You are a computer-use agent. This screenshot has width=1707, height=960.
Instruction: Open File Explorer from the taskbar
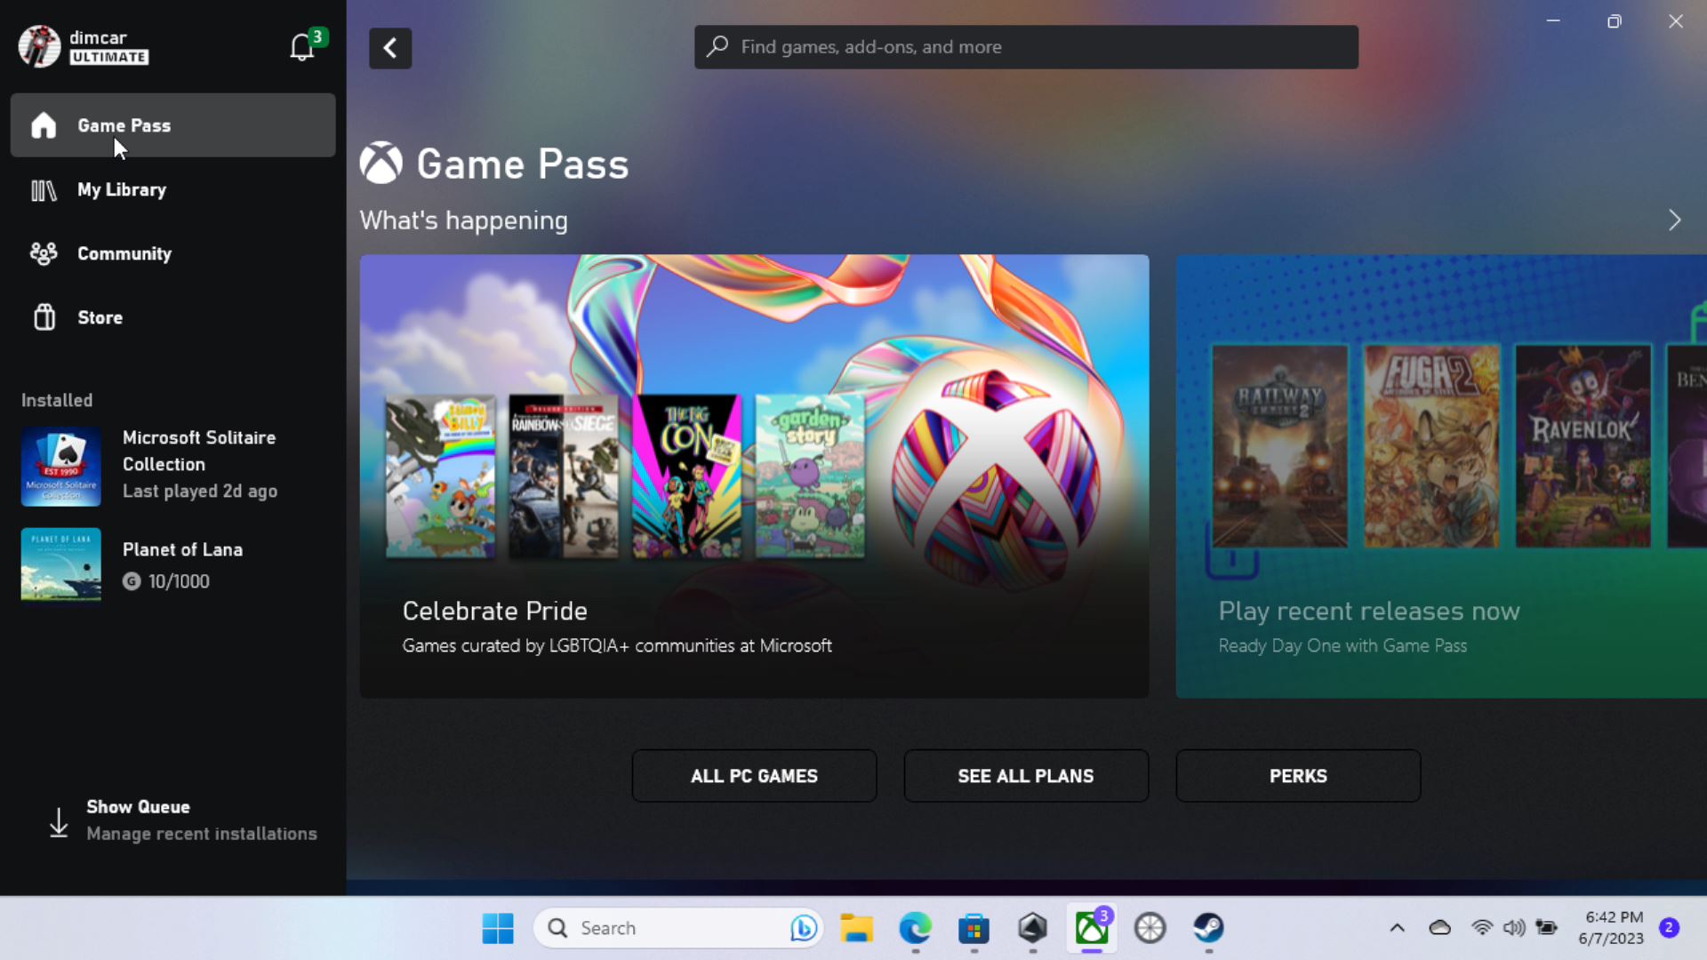coord(856,928)
